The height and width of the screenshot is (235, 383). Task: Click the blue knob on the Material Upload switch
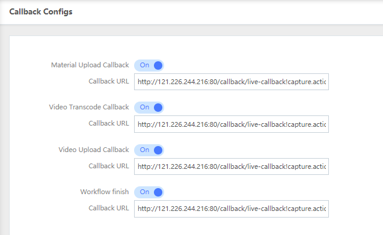tap(158, 66)
